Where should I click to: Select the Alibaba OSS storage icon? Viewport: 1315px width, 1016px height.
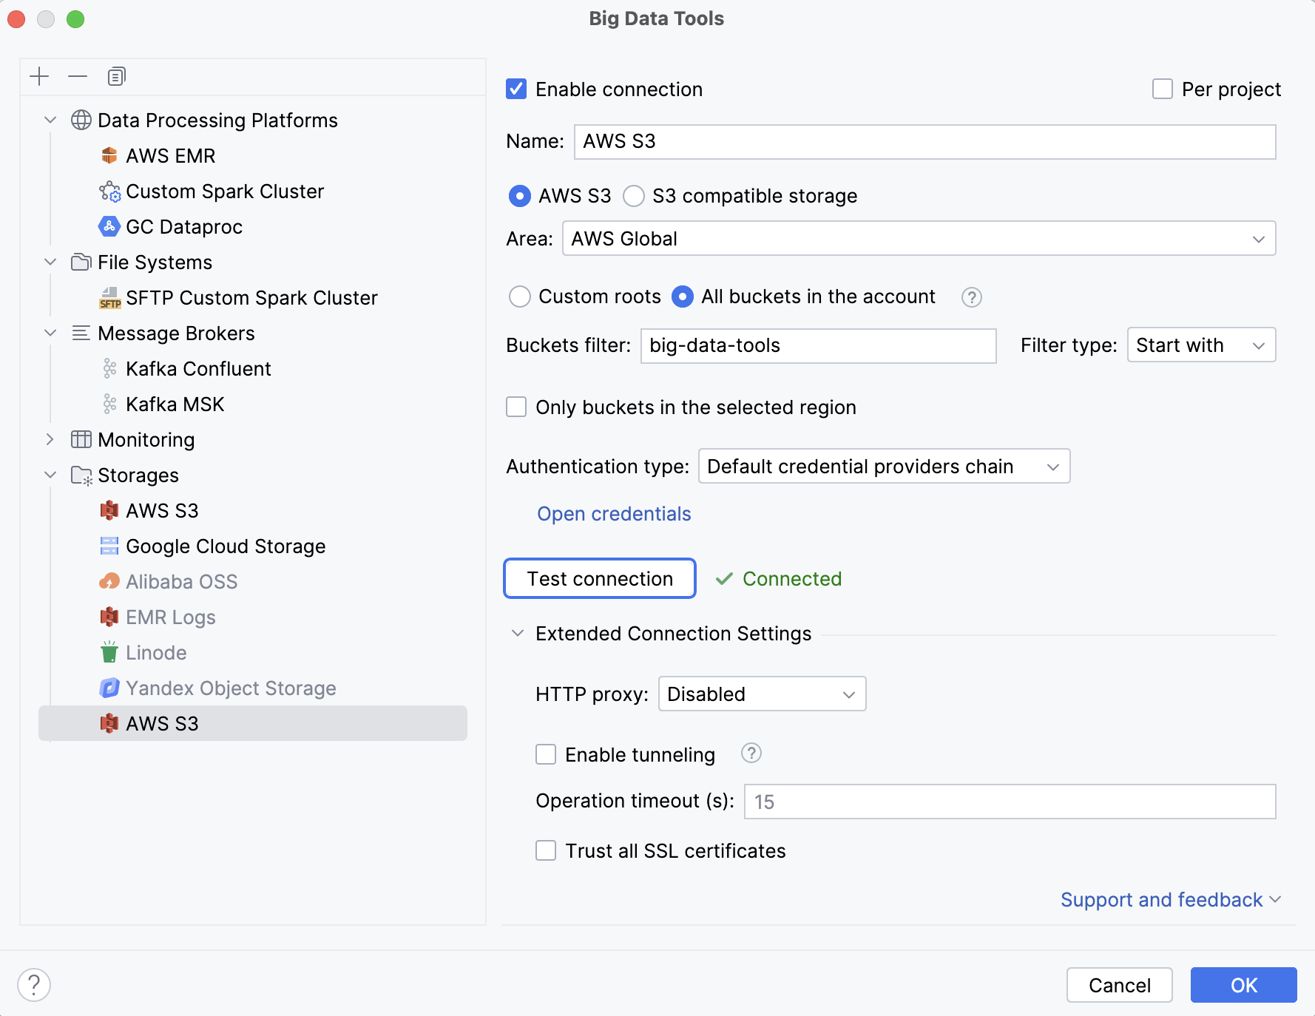109,581
